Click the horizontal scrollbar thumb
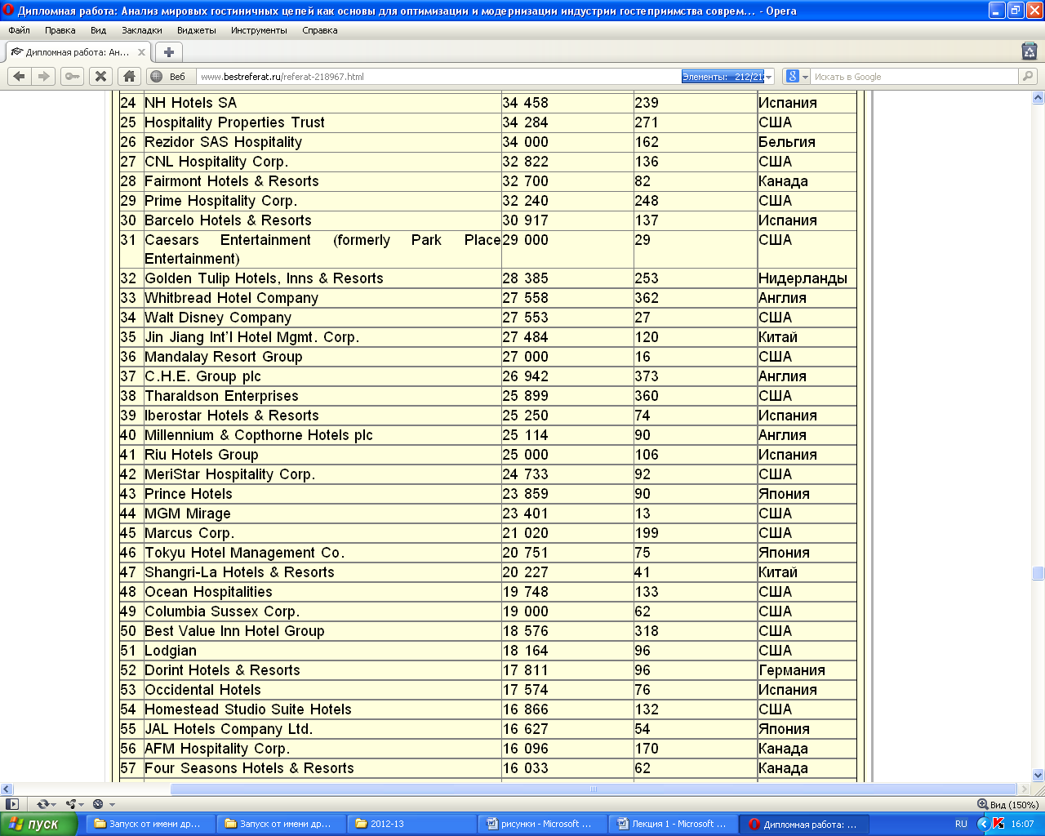The width and height of the screenshot is (1045, 836). tap(594, 789)
